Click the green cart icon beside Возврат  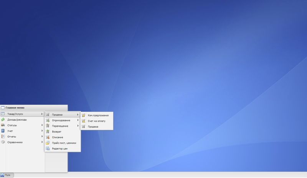click(x=48, y=132)
